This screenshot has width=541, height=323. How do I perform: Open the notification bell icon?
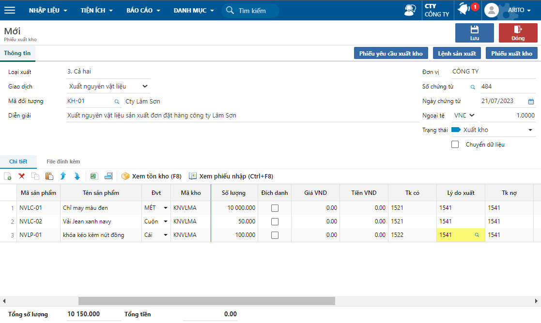tap(464, 9)
